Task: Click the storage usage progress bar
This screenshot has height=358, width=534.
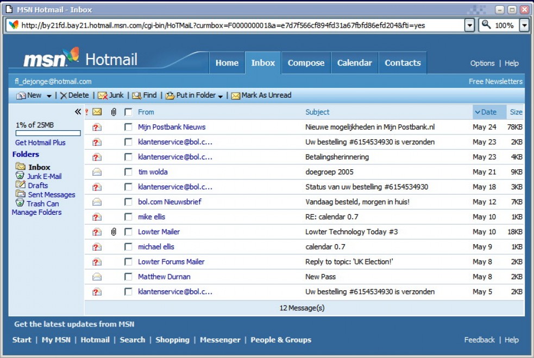Action: click(x=48, y=133)
